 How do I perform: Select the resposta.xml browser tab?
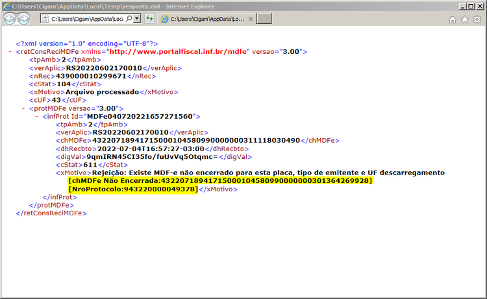click(x=206, y=19)
